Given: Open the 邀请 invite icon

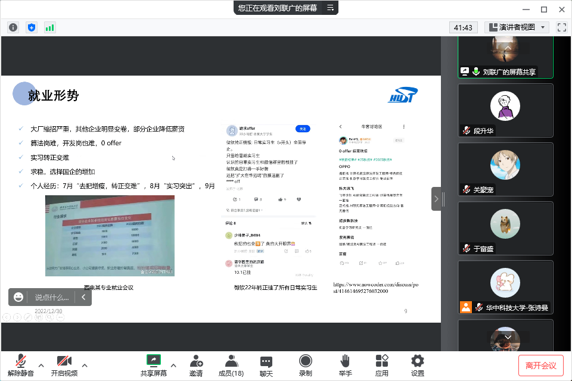Looking at the screenshot, I should pos(195,366).
